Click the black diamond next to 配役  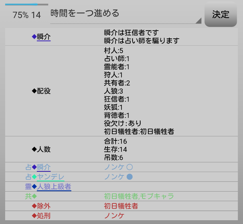(x=34, y=91)
